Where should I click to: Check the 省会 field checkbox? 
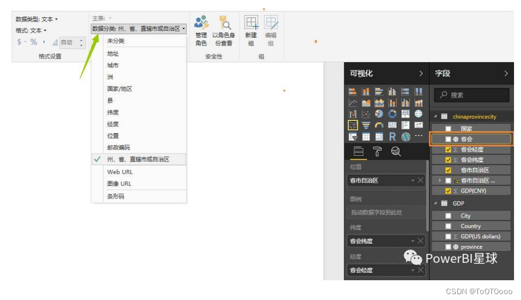point(448,139)
